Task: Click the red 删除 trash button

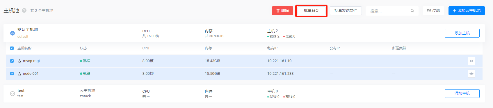Action: [x=282, y=11]
